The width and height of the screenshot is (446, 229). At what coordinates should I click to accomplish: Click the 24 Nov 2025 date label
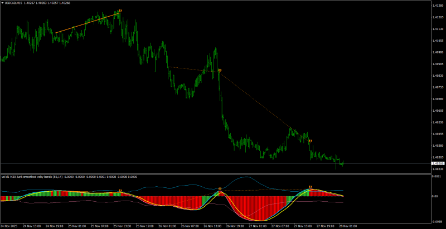click(8, 227)
